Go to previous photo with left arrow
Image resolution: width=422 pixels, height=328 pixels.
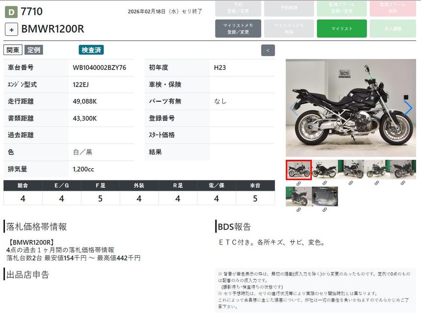[x=294, y=108]
